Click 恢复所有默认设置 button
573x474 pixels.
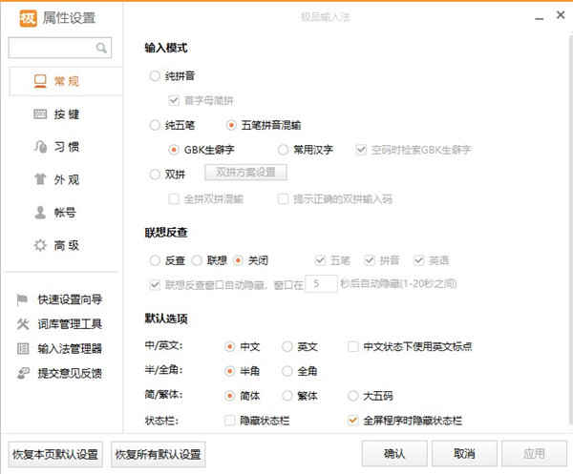(x=159, y=454)
